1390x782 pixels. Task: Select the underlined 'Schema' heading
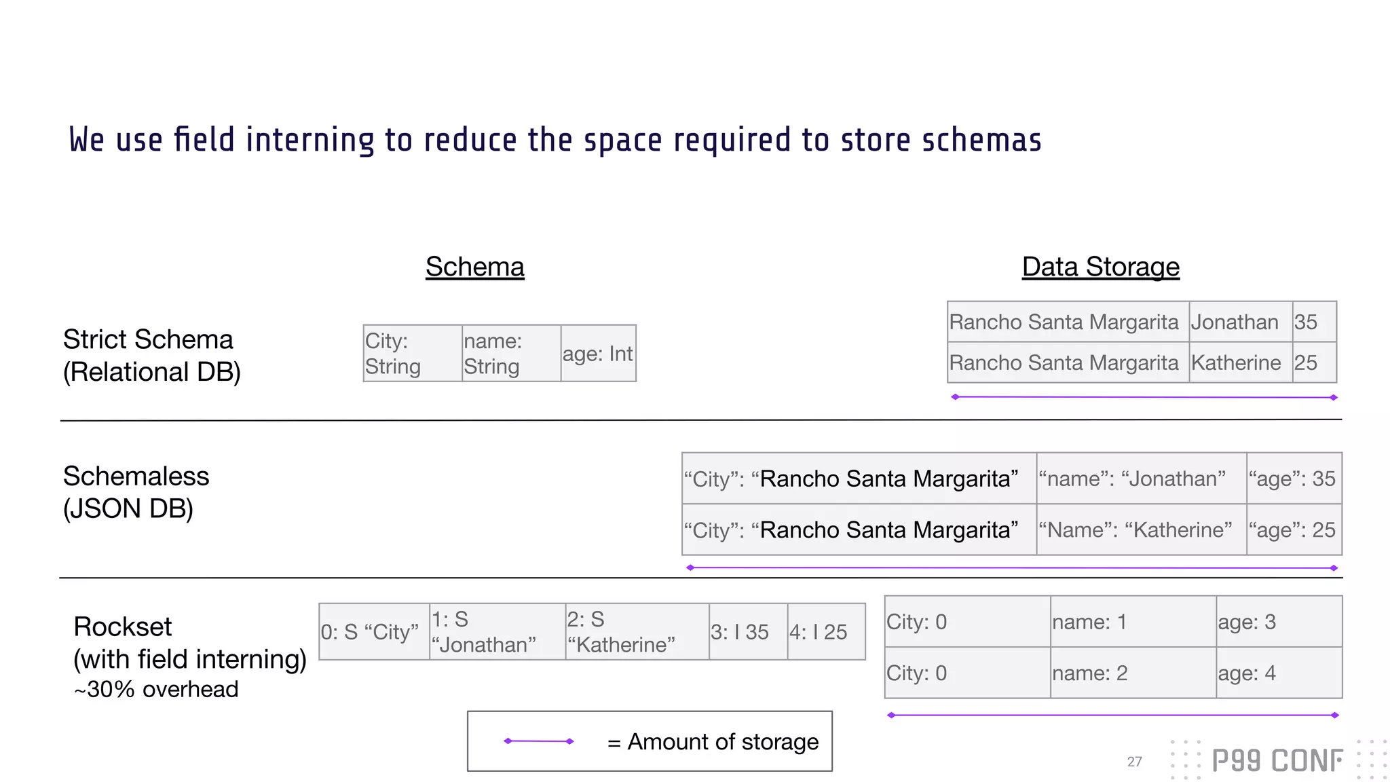coord(475,267)
